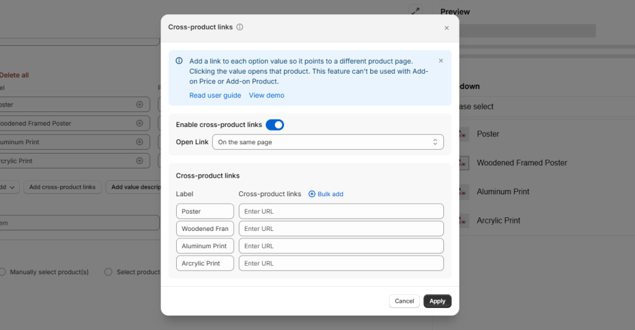
Task: Choose the Select product radio option
Action: tap(109, 272)
